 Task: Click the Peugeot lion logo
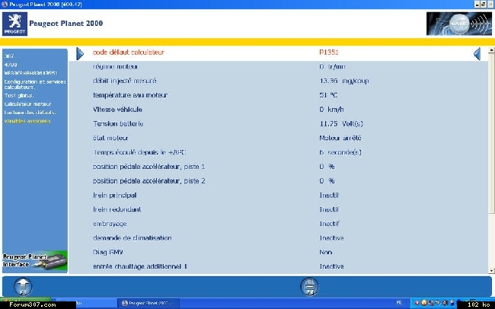(x=14, y=24)
